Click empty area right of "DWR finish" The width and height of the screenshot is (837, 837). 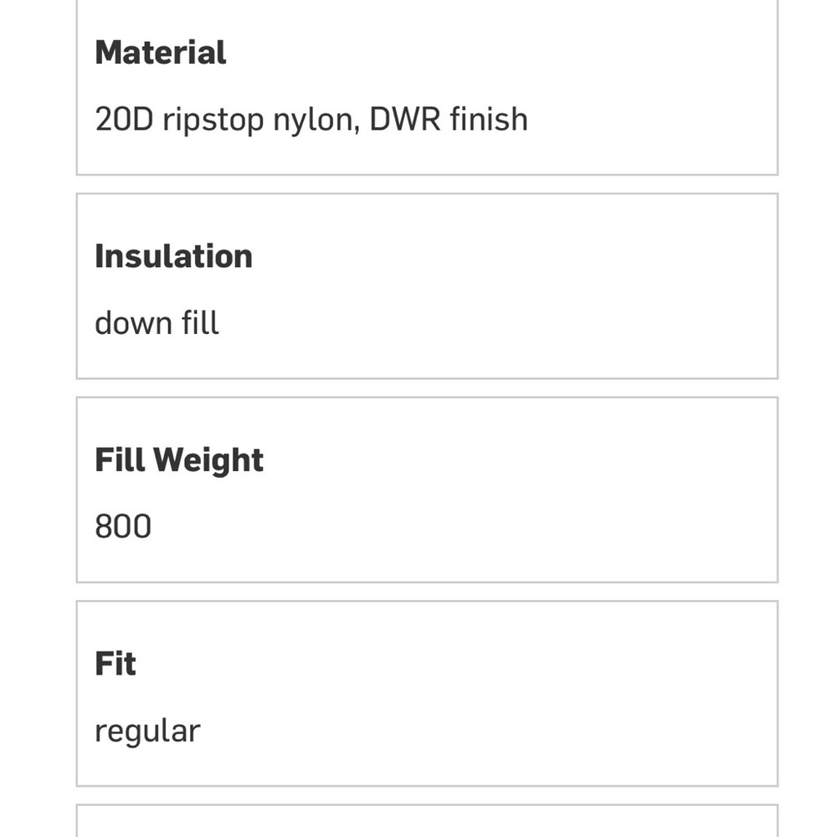[x=653, y=120]
